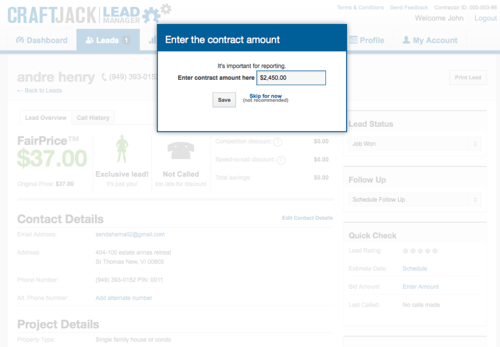The image size is (500, 347).
Task: Click the contract amount input field
Action: click(x=291, y=78)
